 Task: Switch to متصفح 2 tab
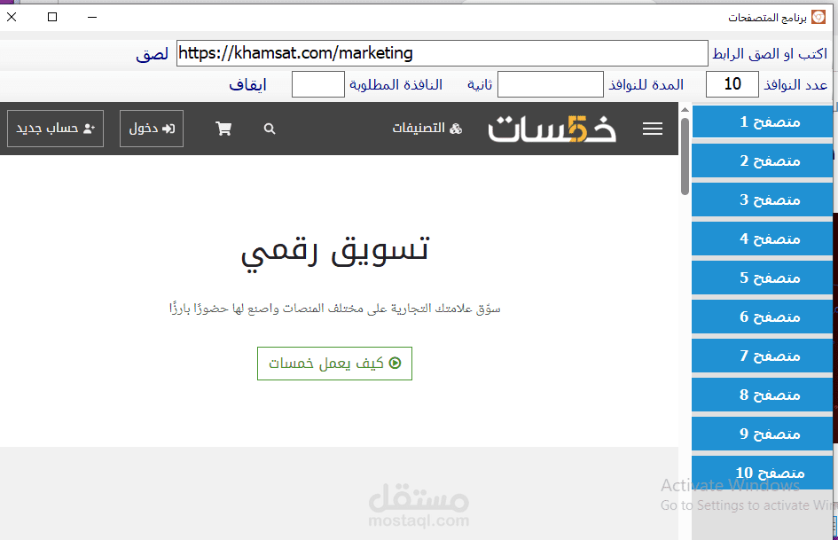[x=762, y=160]
